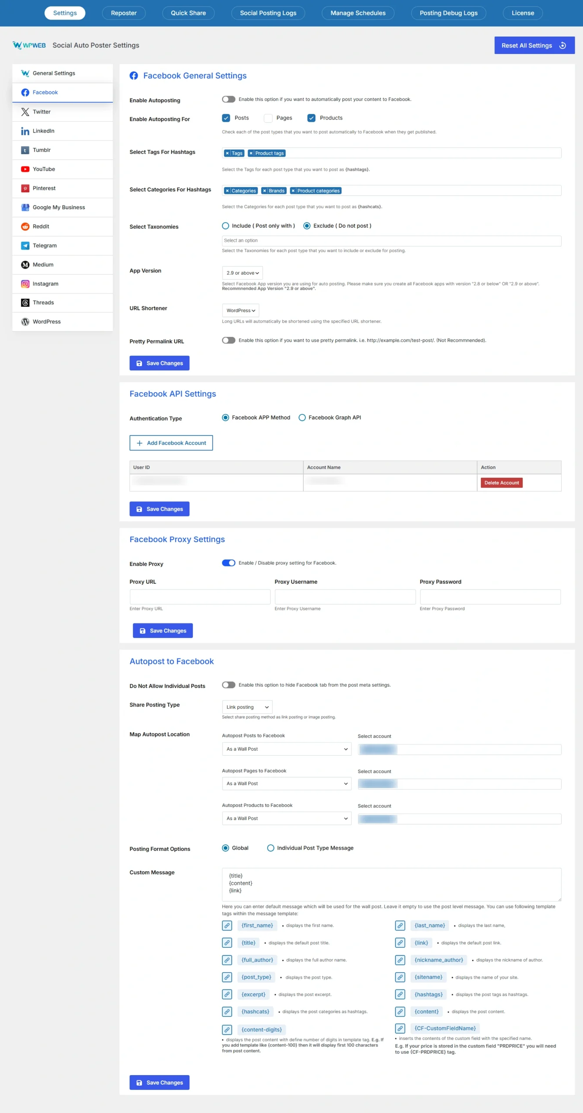583x1113 pixels.
Task: Open Social Posting Logs tab
Action: click(268, 13)
